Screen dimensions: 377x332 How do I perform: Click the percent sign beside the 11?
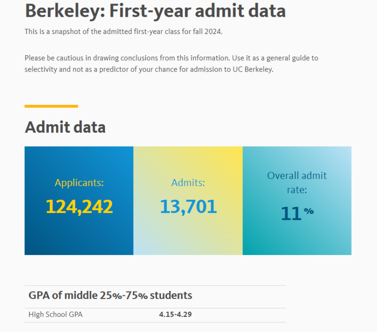[x=309, y=211]
